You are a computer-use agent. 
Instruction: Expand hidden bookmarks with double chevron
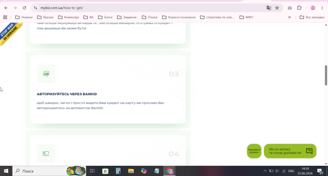coord(290,17)
